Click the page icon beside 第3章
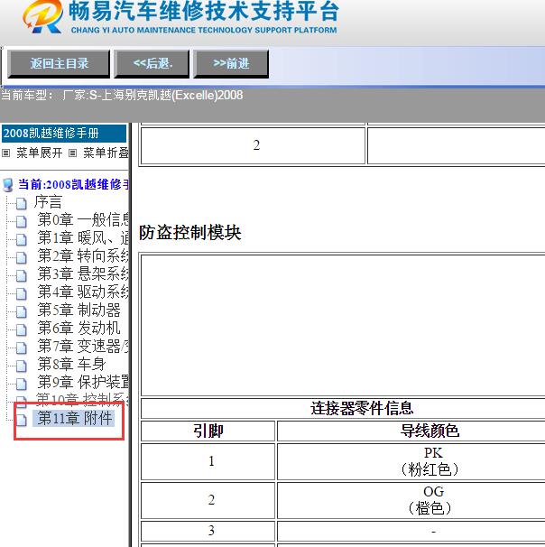The width and height of the screenshot is (545, 547). (22, 276)
